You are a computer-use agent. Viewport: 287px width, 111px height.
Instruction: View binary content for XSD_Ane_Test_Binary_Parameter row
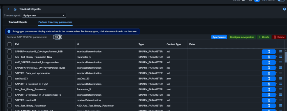(x=269, y=106)
